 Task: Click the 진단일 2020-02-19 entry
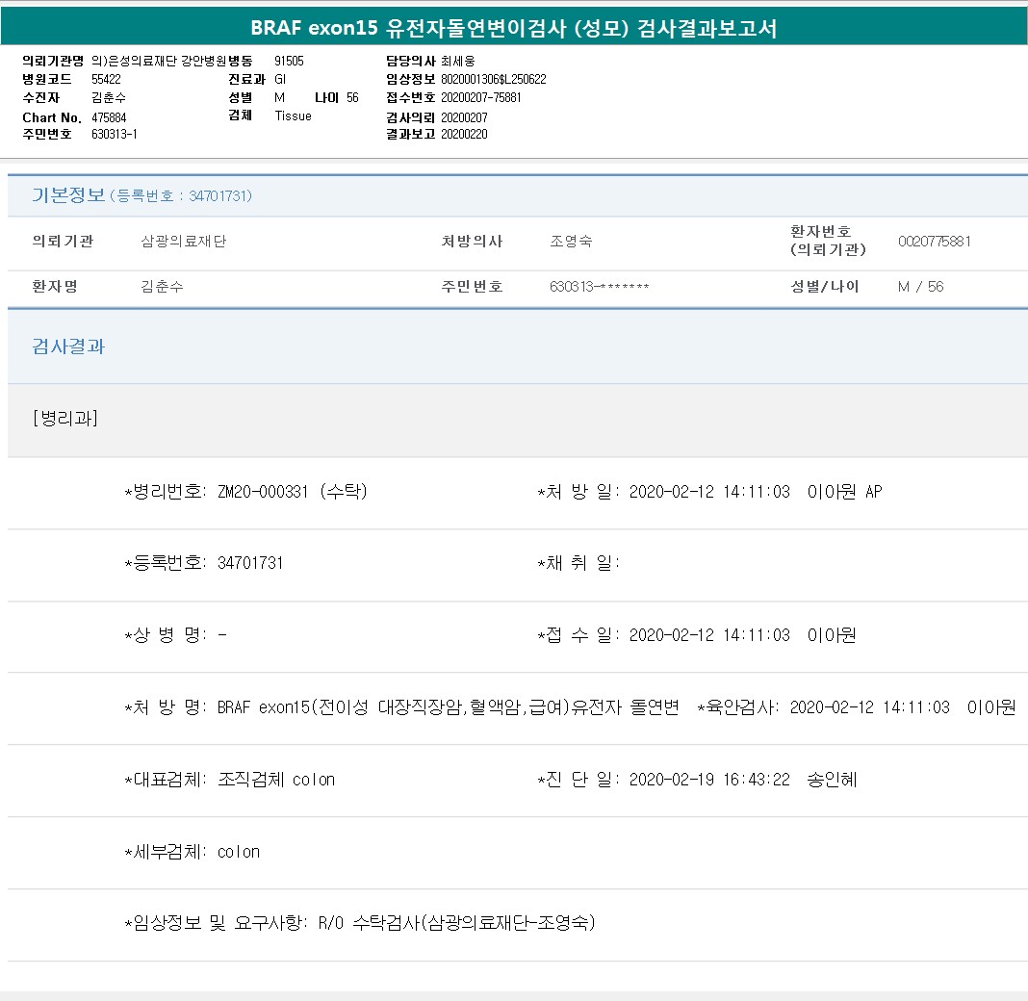pos(708,780)
